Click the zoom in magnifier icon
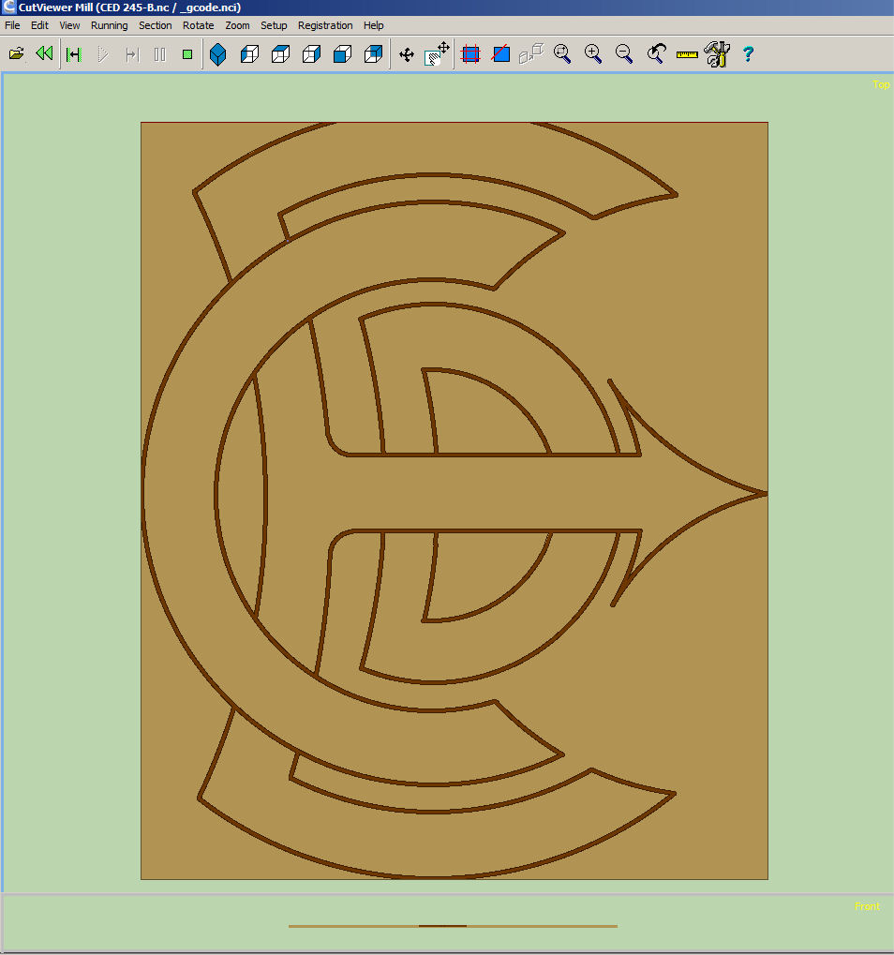 (593, 54)
